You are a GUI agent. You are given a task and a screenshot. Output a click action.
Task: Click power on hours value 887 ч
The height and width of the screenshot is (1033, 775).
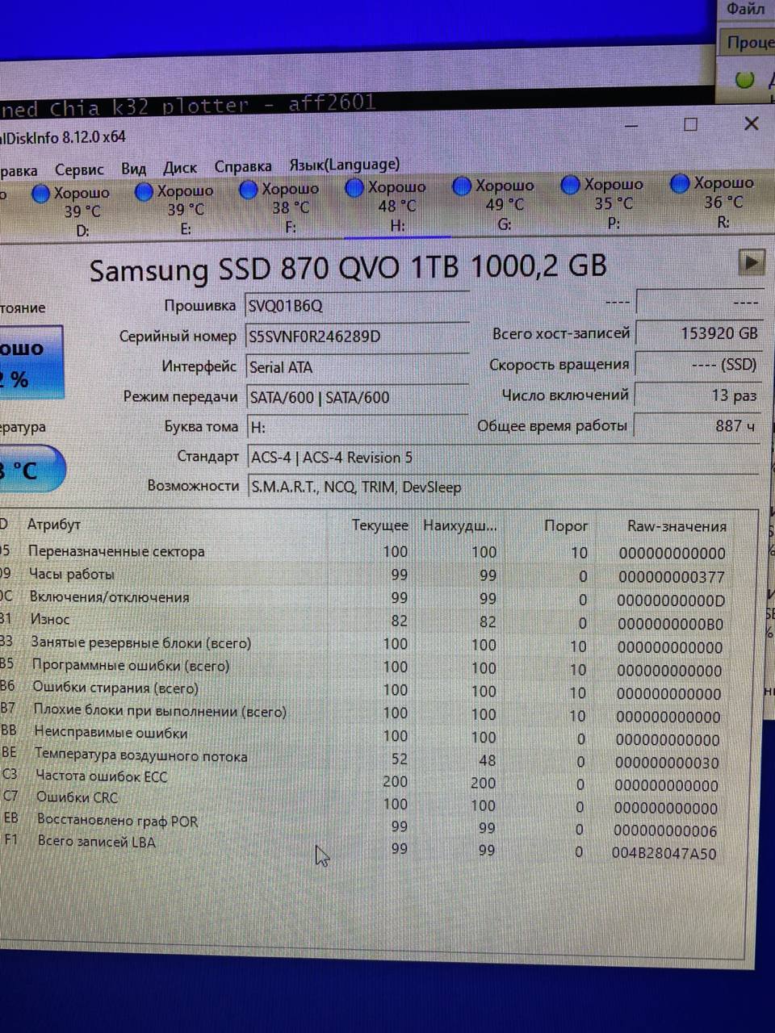pos(697,425)
